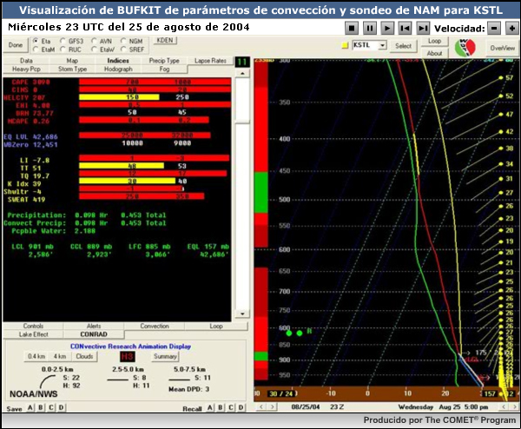
Task: Open the Precip Type tab
Action: click(164, 61)
